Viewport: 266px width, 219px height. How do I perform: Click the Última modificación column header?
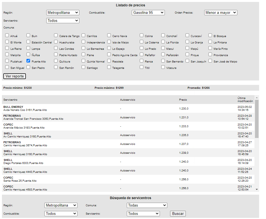click(x=245, y=100)
